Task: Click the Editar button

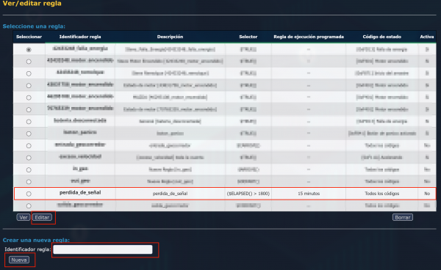Action: 42,217
